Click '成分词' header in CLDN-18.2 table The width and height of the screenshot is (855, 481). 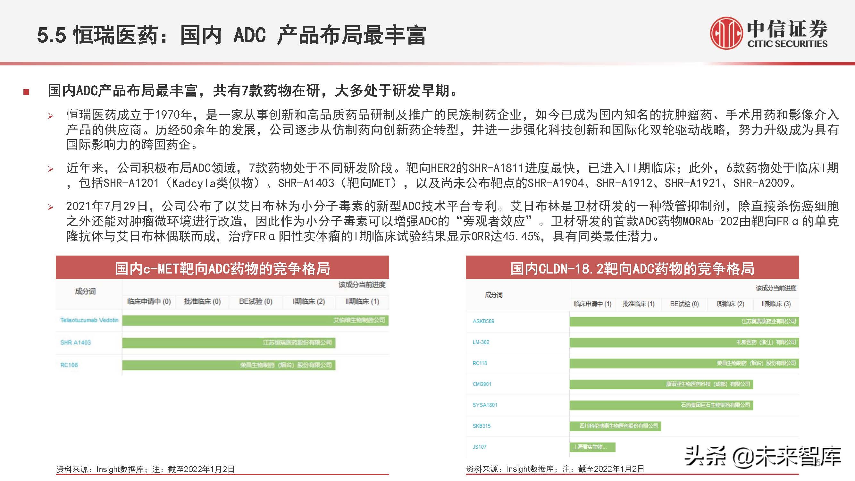[x=494, y=295]
